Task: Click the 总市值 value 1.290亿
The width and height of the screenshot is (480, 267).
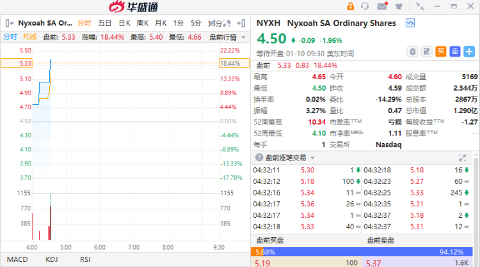Action: (465, 111)
